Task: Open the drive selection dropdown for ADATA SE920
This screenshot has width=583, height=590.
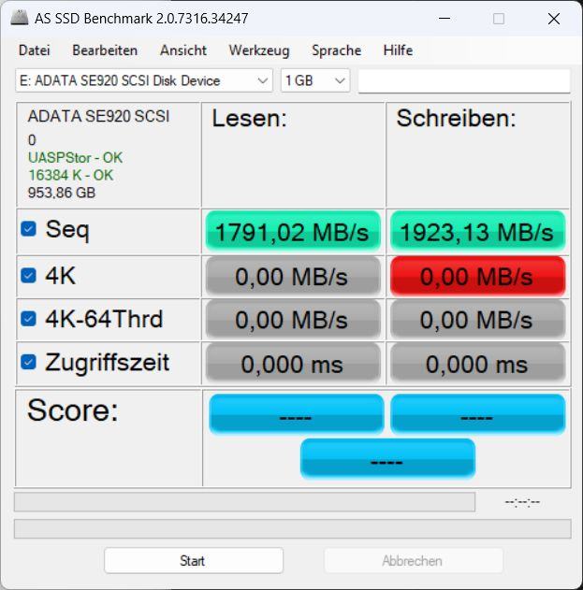Action: click(x=144, y=80)
